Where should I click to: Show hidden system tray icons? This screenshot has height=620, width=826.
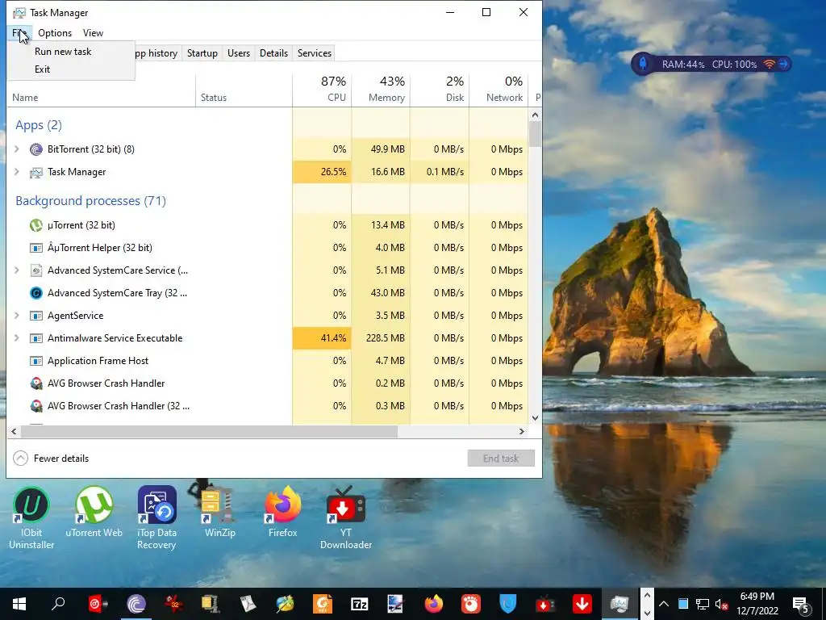pyautogui.click(x=664, y=604)
